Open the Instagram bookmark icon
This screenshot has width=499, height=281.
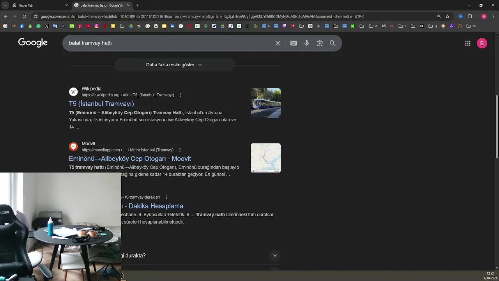tap(97, 26)
